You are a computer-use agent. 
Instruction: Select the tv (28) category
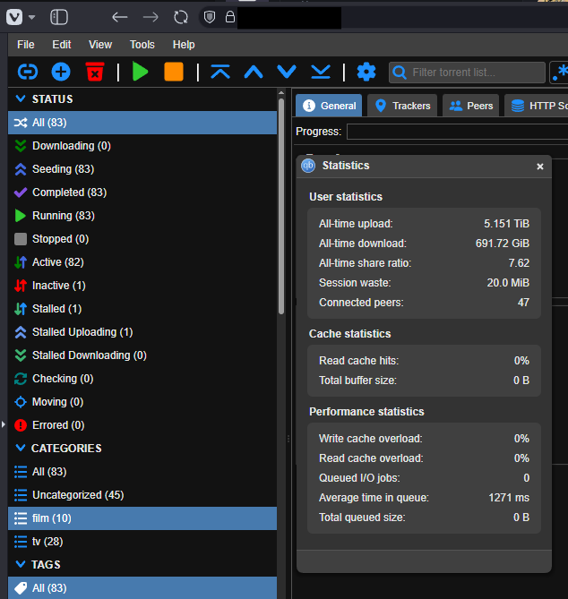[x=142, y=542]
